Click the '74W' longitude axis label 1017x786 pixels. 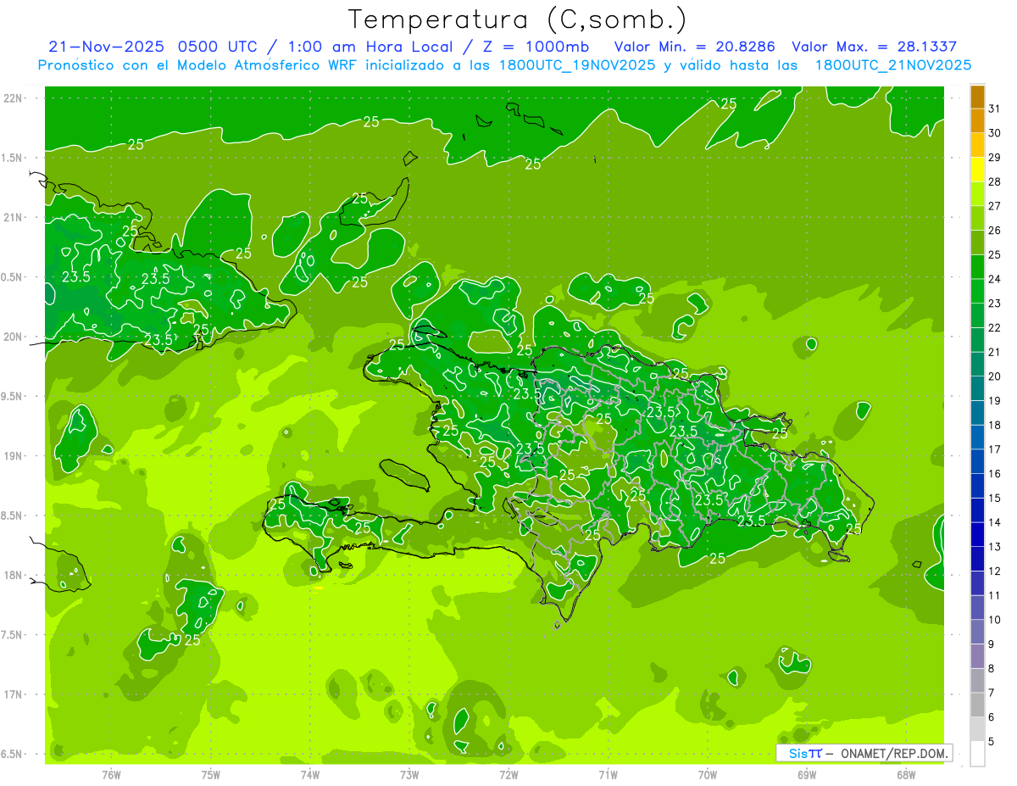point(310,775)
